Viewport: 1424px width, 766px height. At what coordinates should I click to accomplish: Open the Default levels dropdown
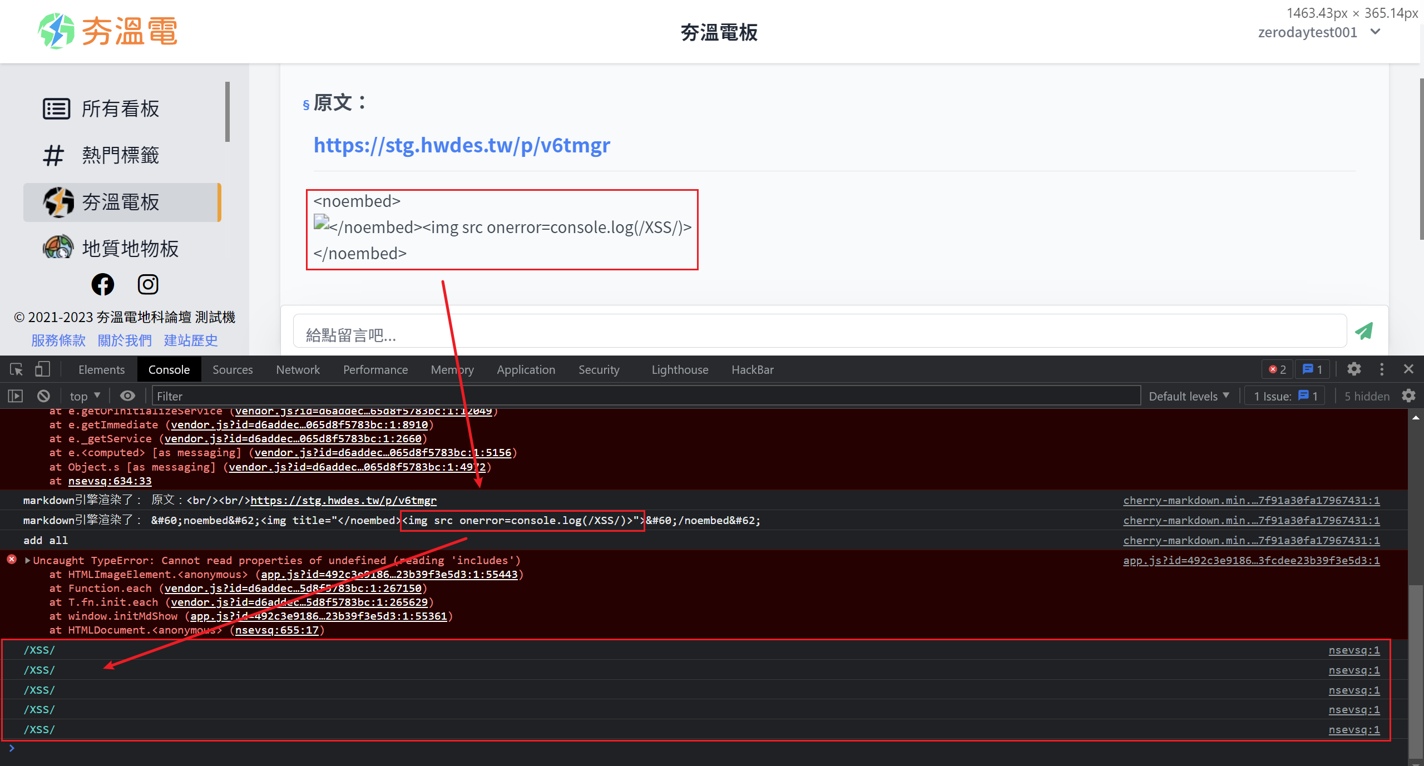click(x=1189, y=396)
